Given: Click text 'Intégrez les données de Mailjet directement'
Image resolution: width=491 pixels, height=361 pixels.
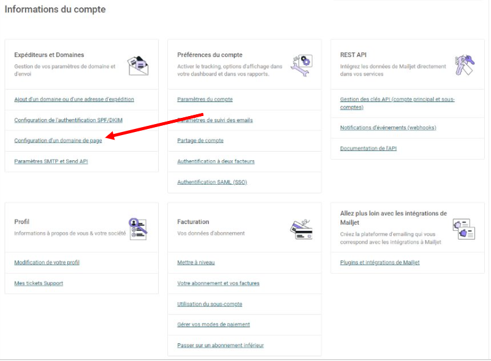Looking at the screenshot, I should pyautogui.click(x=393, y=66).
